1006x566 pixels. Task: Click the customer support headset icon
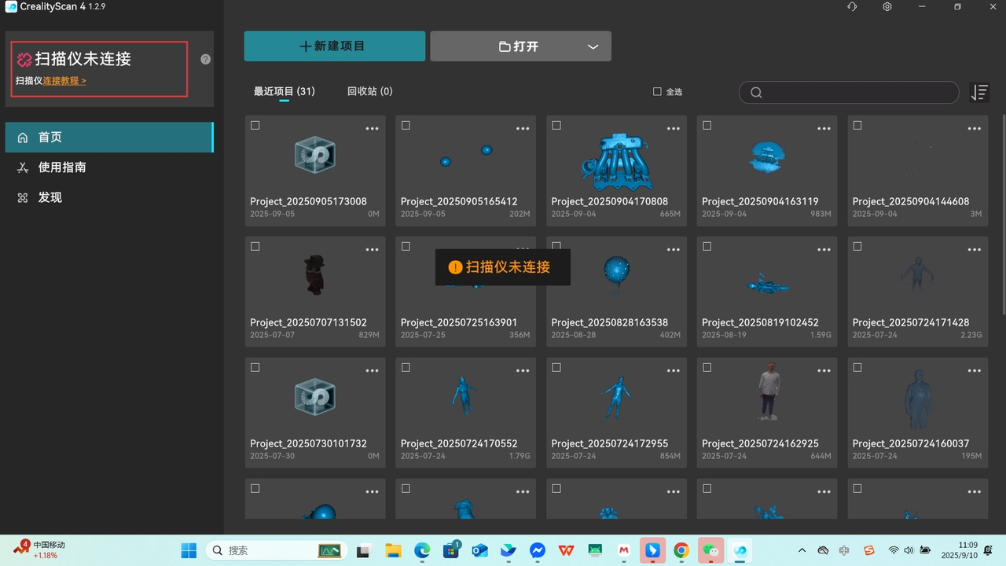[852, 7]
